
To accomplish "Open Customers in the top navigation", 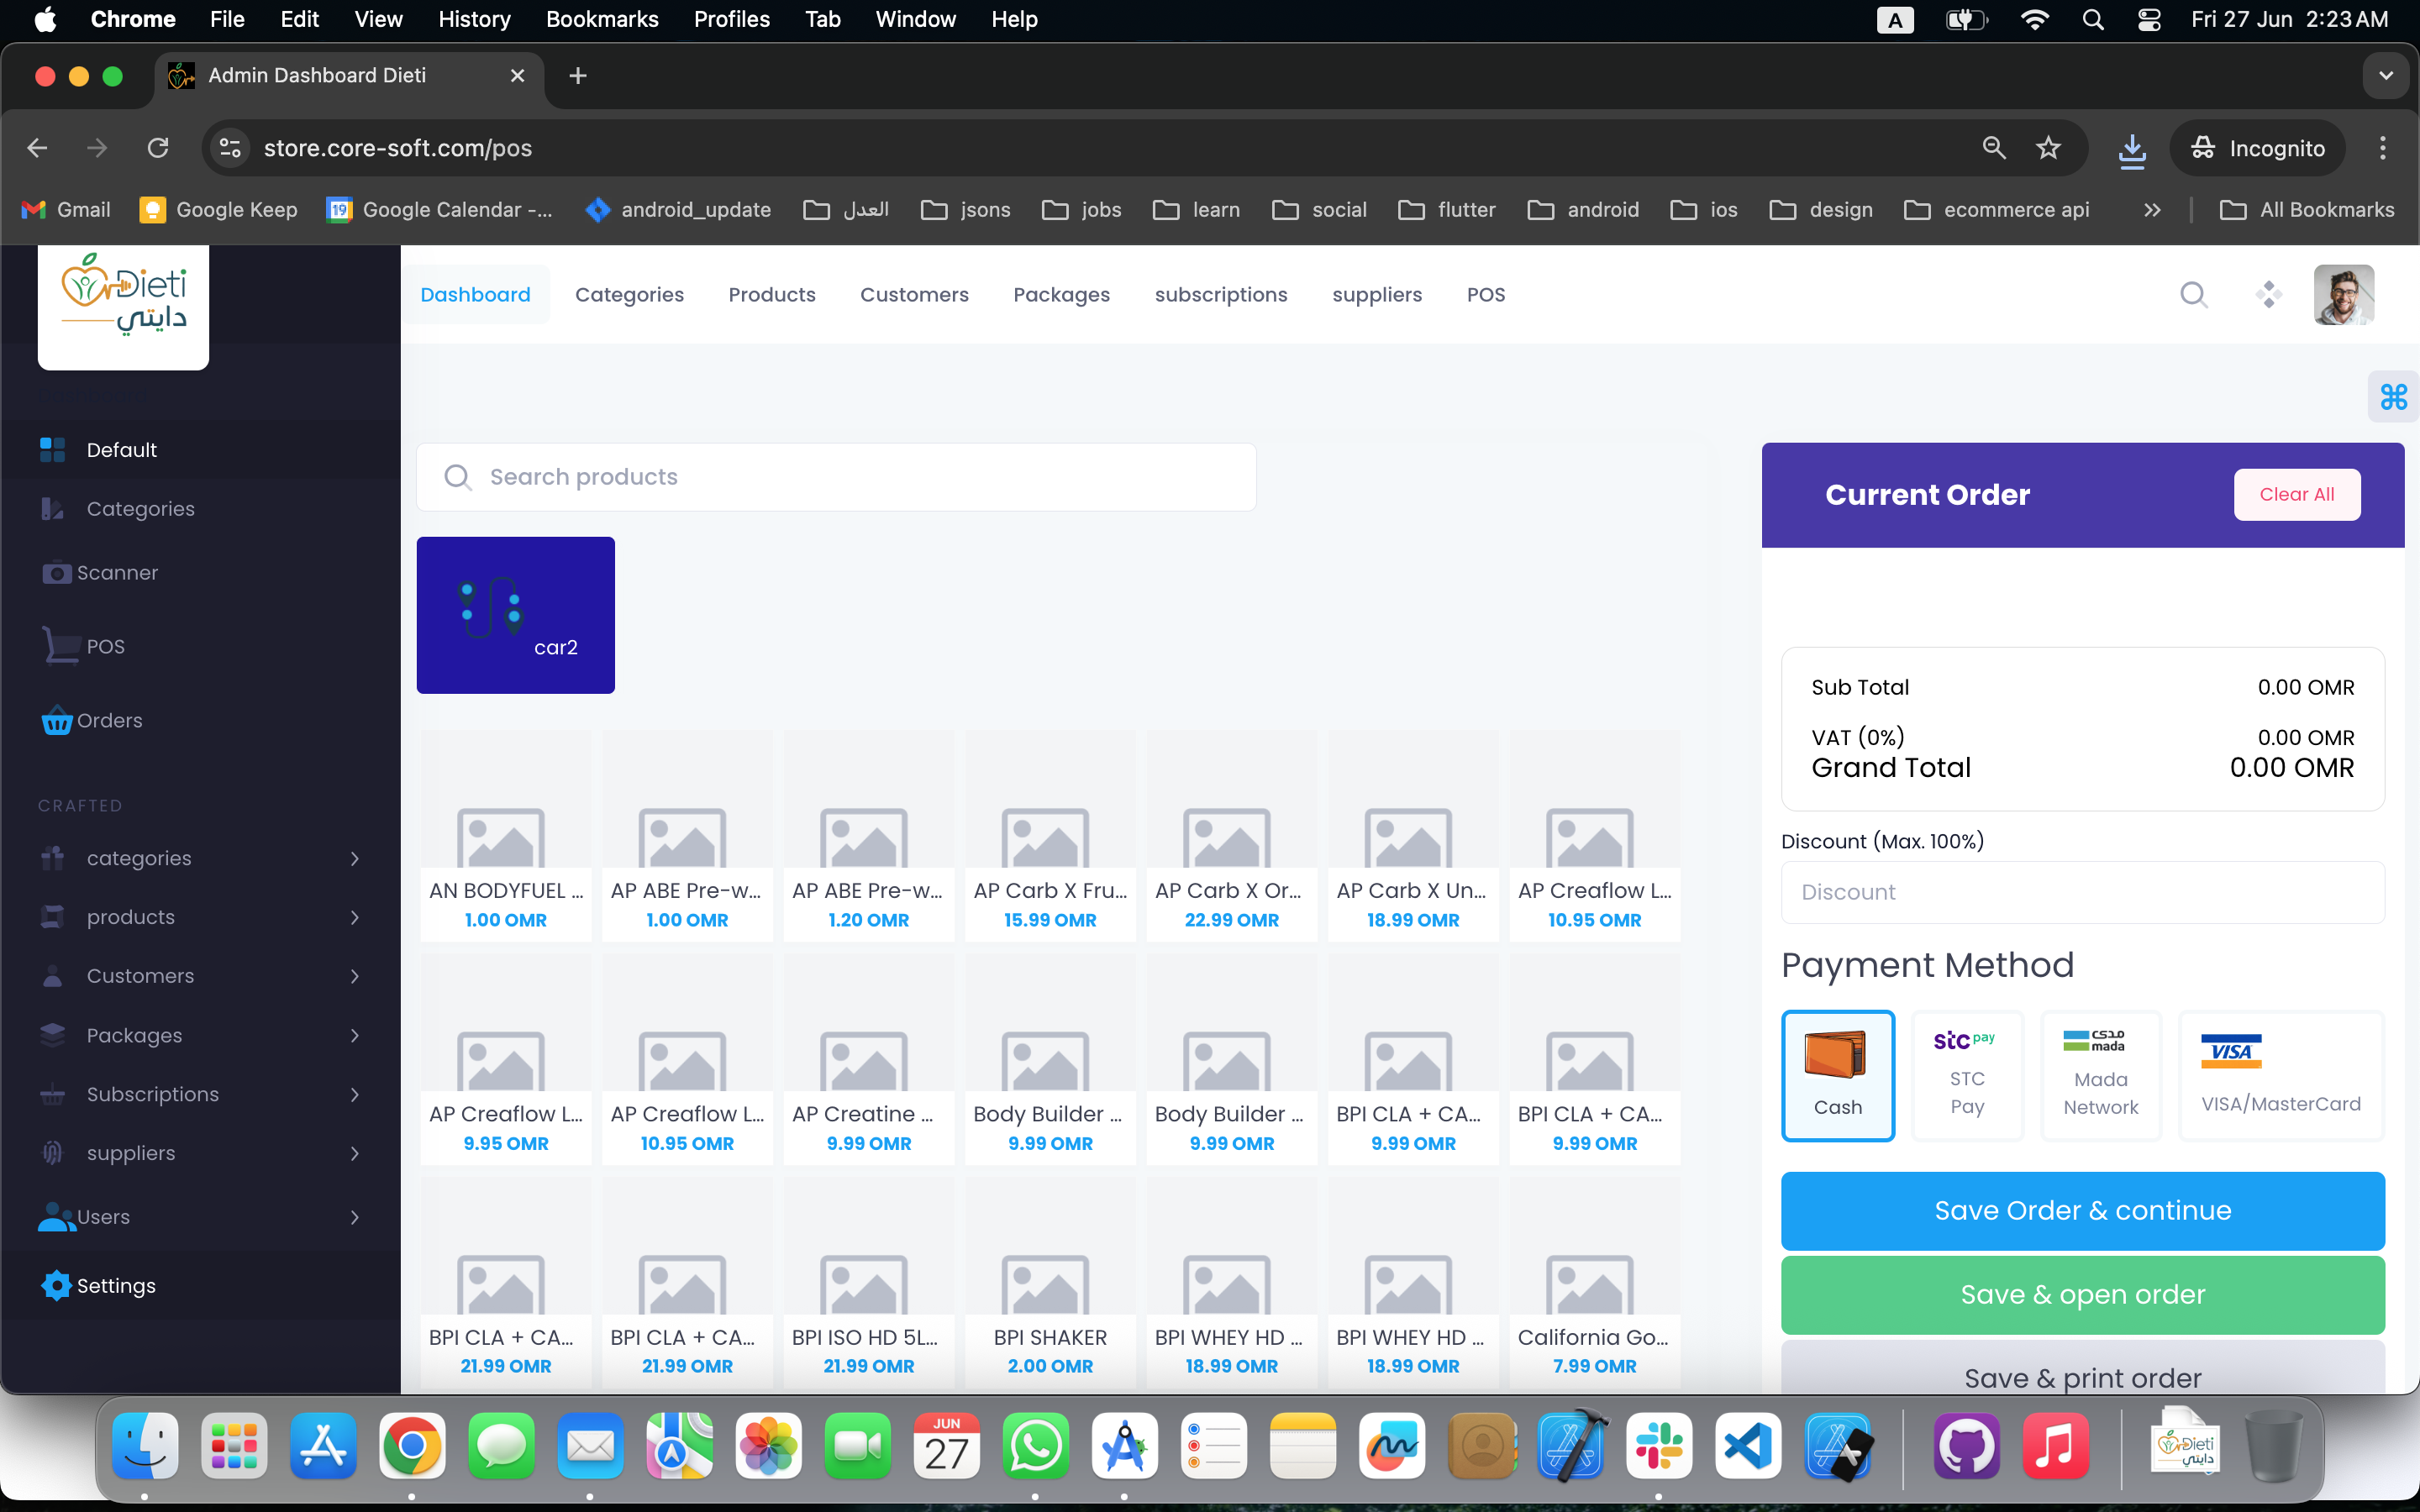I will [x=914, y=295].
